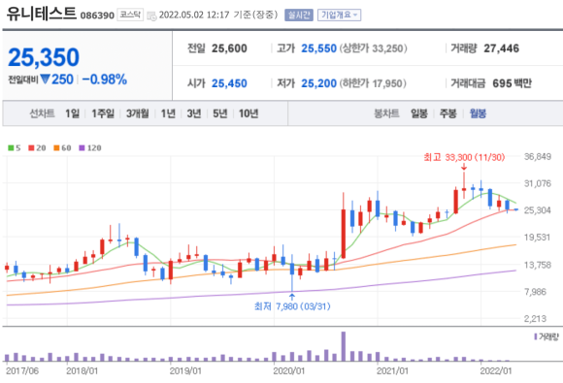This screenshot has height=383, width=563.
Task: Open the 기업개요 dropdown
Action: coord(340,16)
